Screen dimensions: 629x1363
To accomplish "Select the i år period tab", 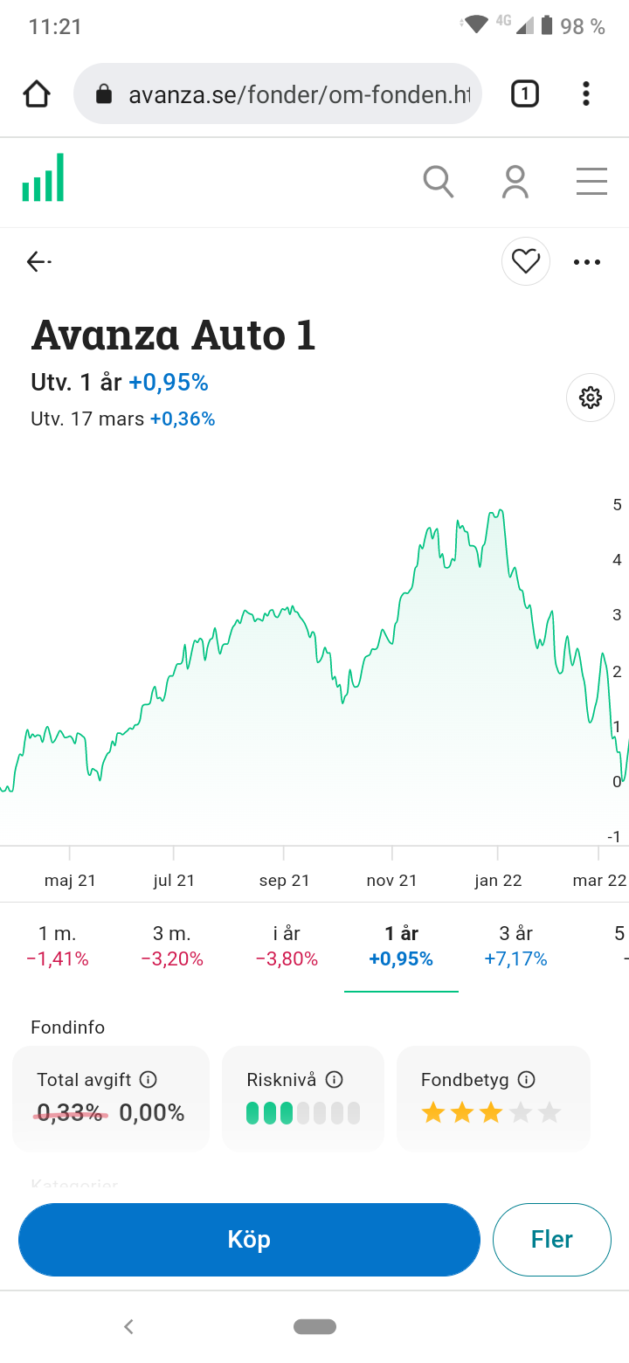I will click(x=287, y=946).
